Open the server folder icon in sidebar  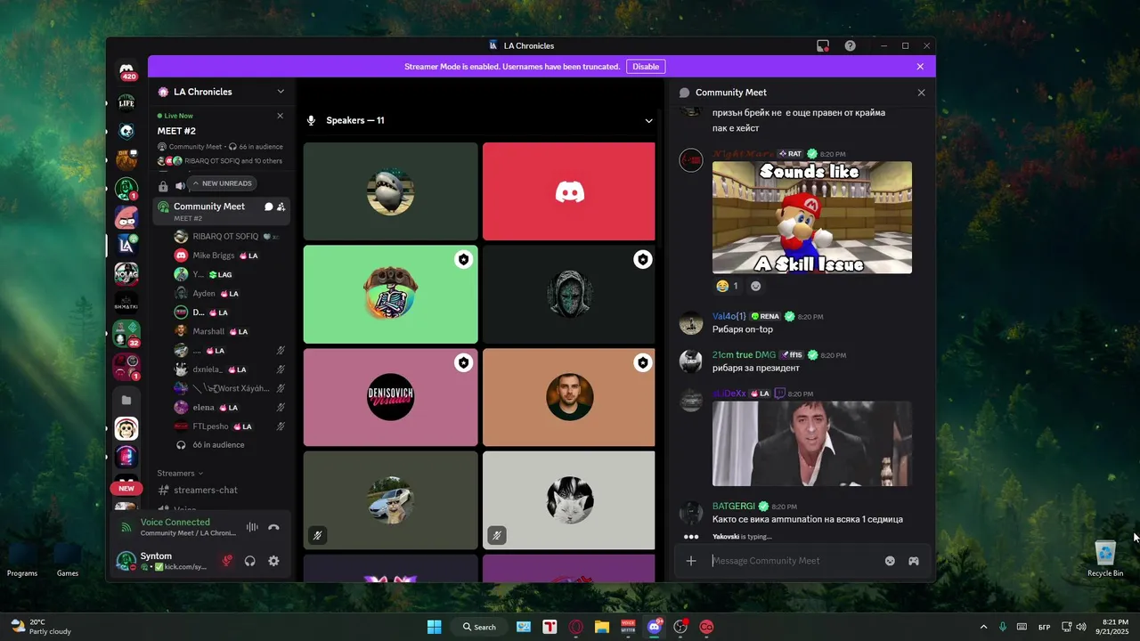point(126,401)
